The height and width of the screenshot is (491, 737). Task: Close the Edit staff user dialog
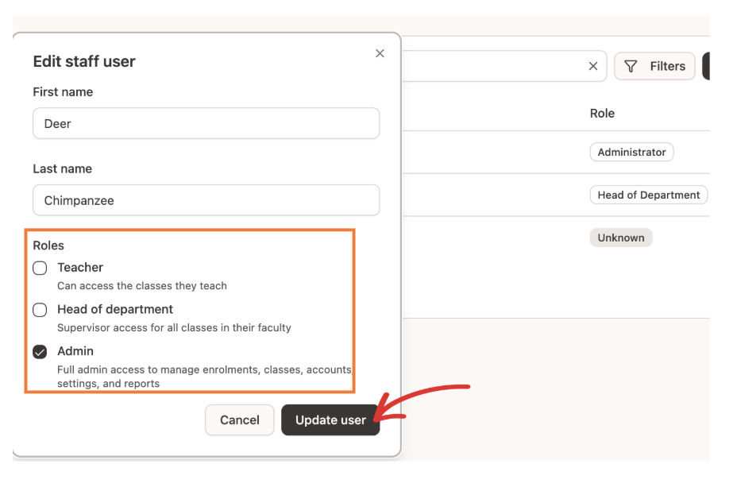[x=380, y=53]
